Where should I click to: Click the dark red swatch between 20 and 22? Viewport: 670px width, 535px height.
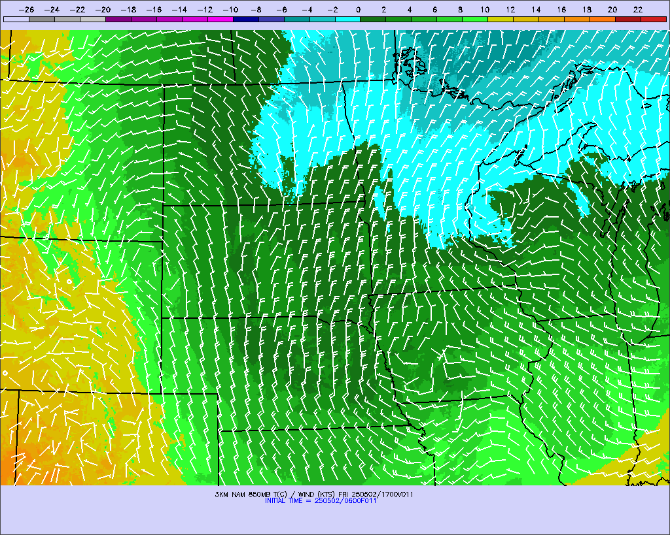click(628, 19)
